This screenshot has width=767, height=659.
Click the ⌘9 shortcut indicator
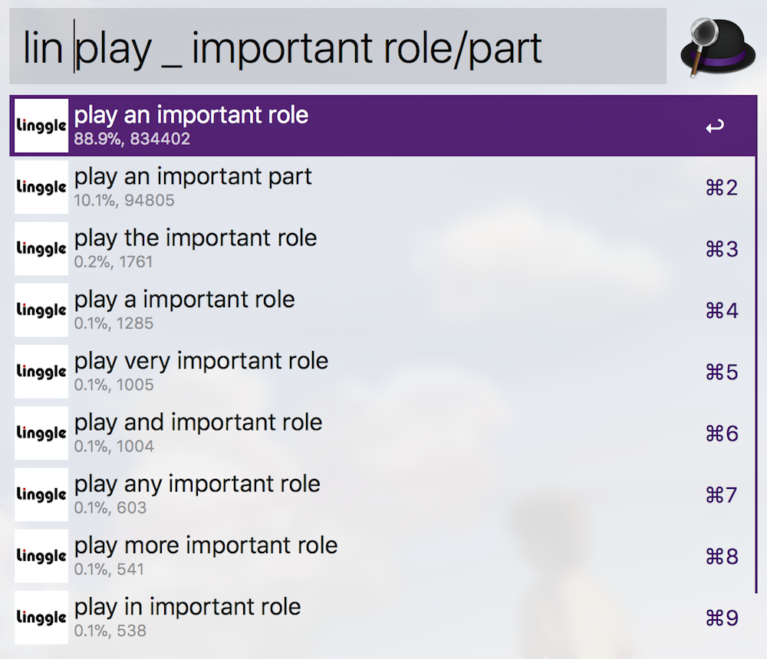[x=721, y=618]
